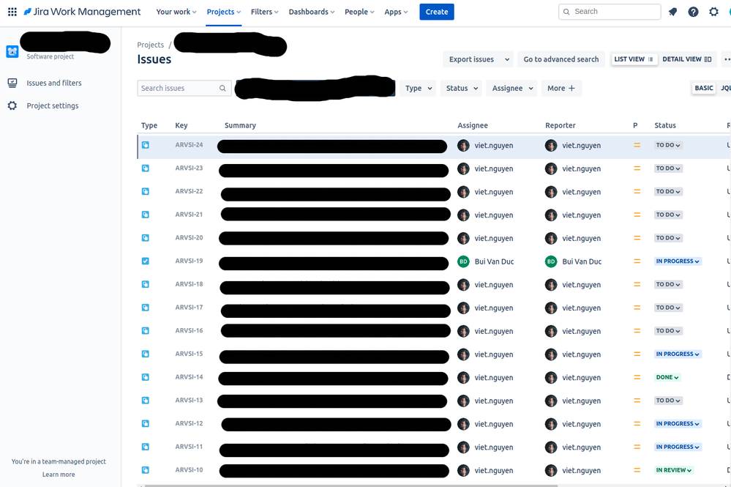Sort by the Summary column header
This screenshot has width=731, height=487.
coord(240,125)
